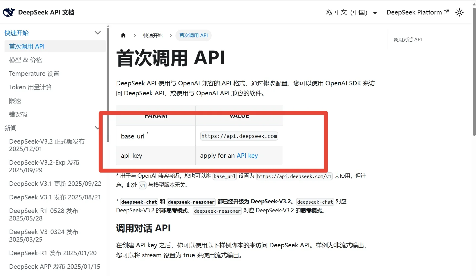Toggle the light/dark theme sun icon
The image size is (476, 276).
pos(459,12)
